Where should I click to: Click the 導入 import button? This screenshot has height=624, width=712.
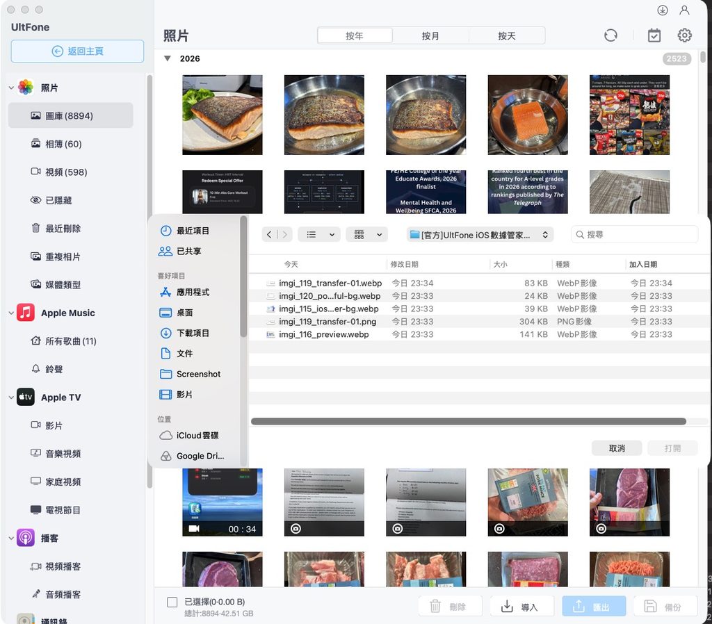521,607
